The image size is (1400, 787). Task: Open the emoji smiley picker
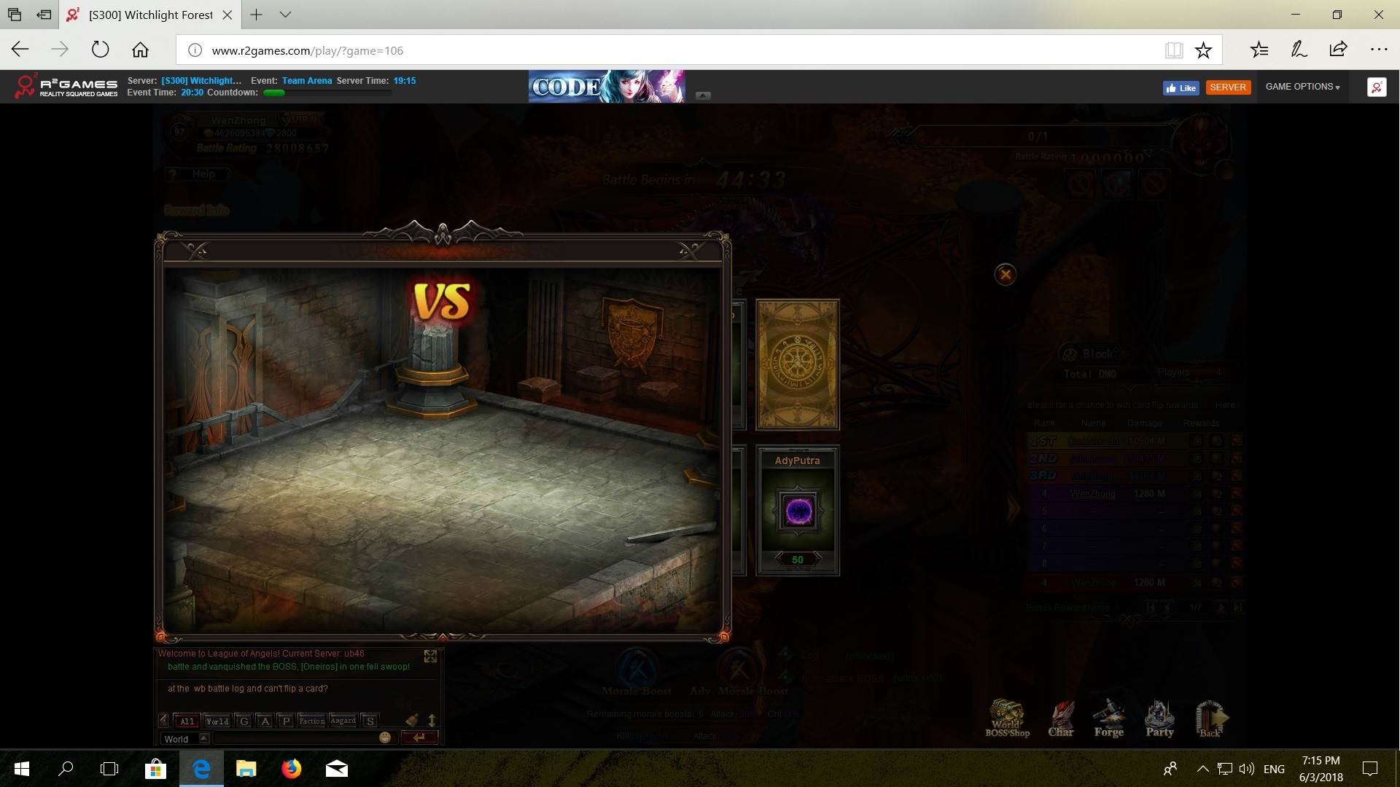coord(385,737)
